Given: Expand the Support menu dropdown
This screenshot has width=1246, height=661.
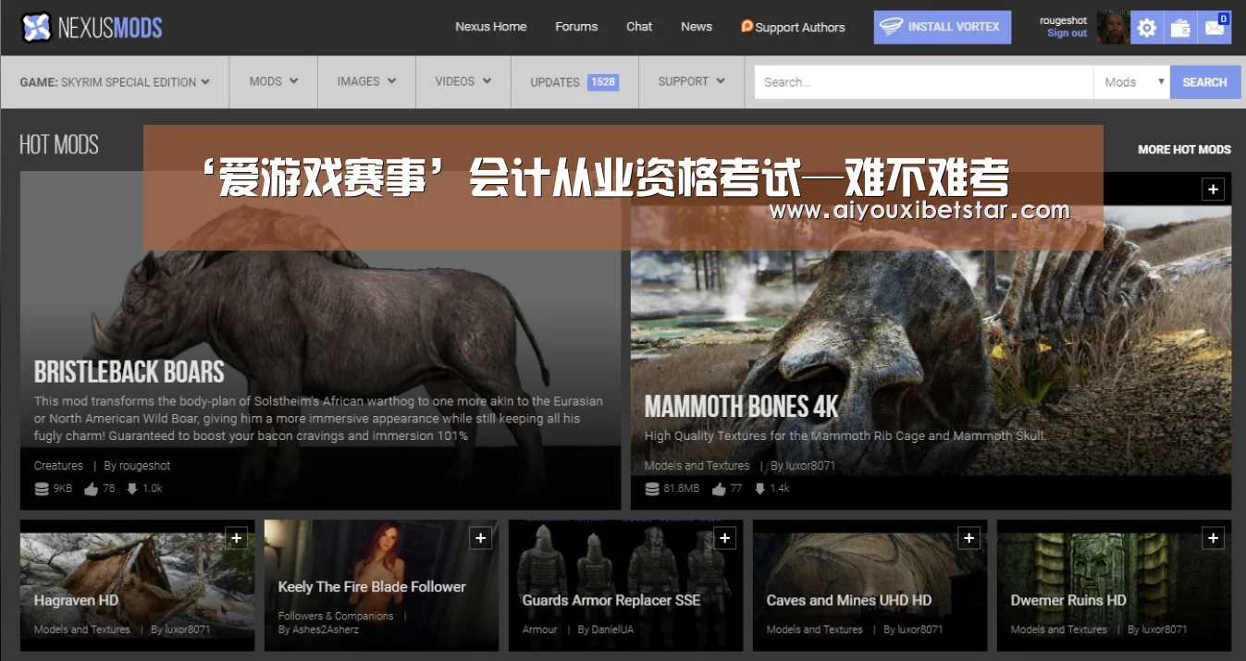Looking at the screenshot, I should (692, 81).
